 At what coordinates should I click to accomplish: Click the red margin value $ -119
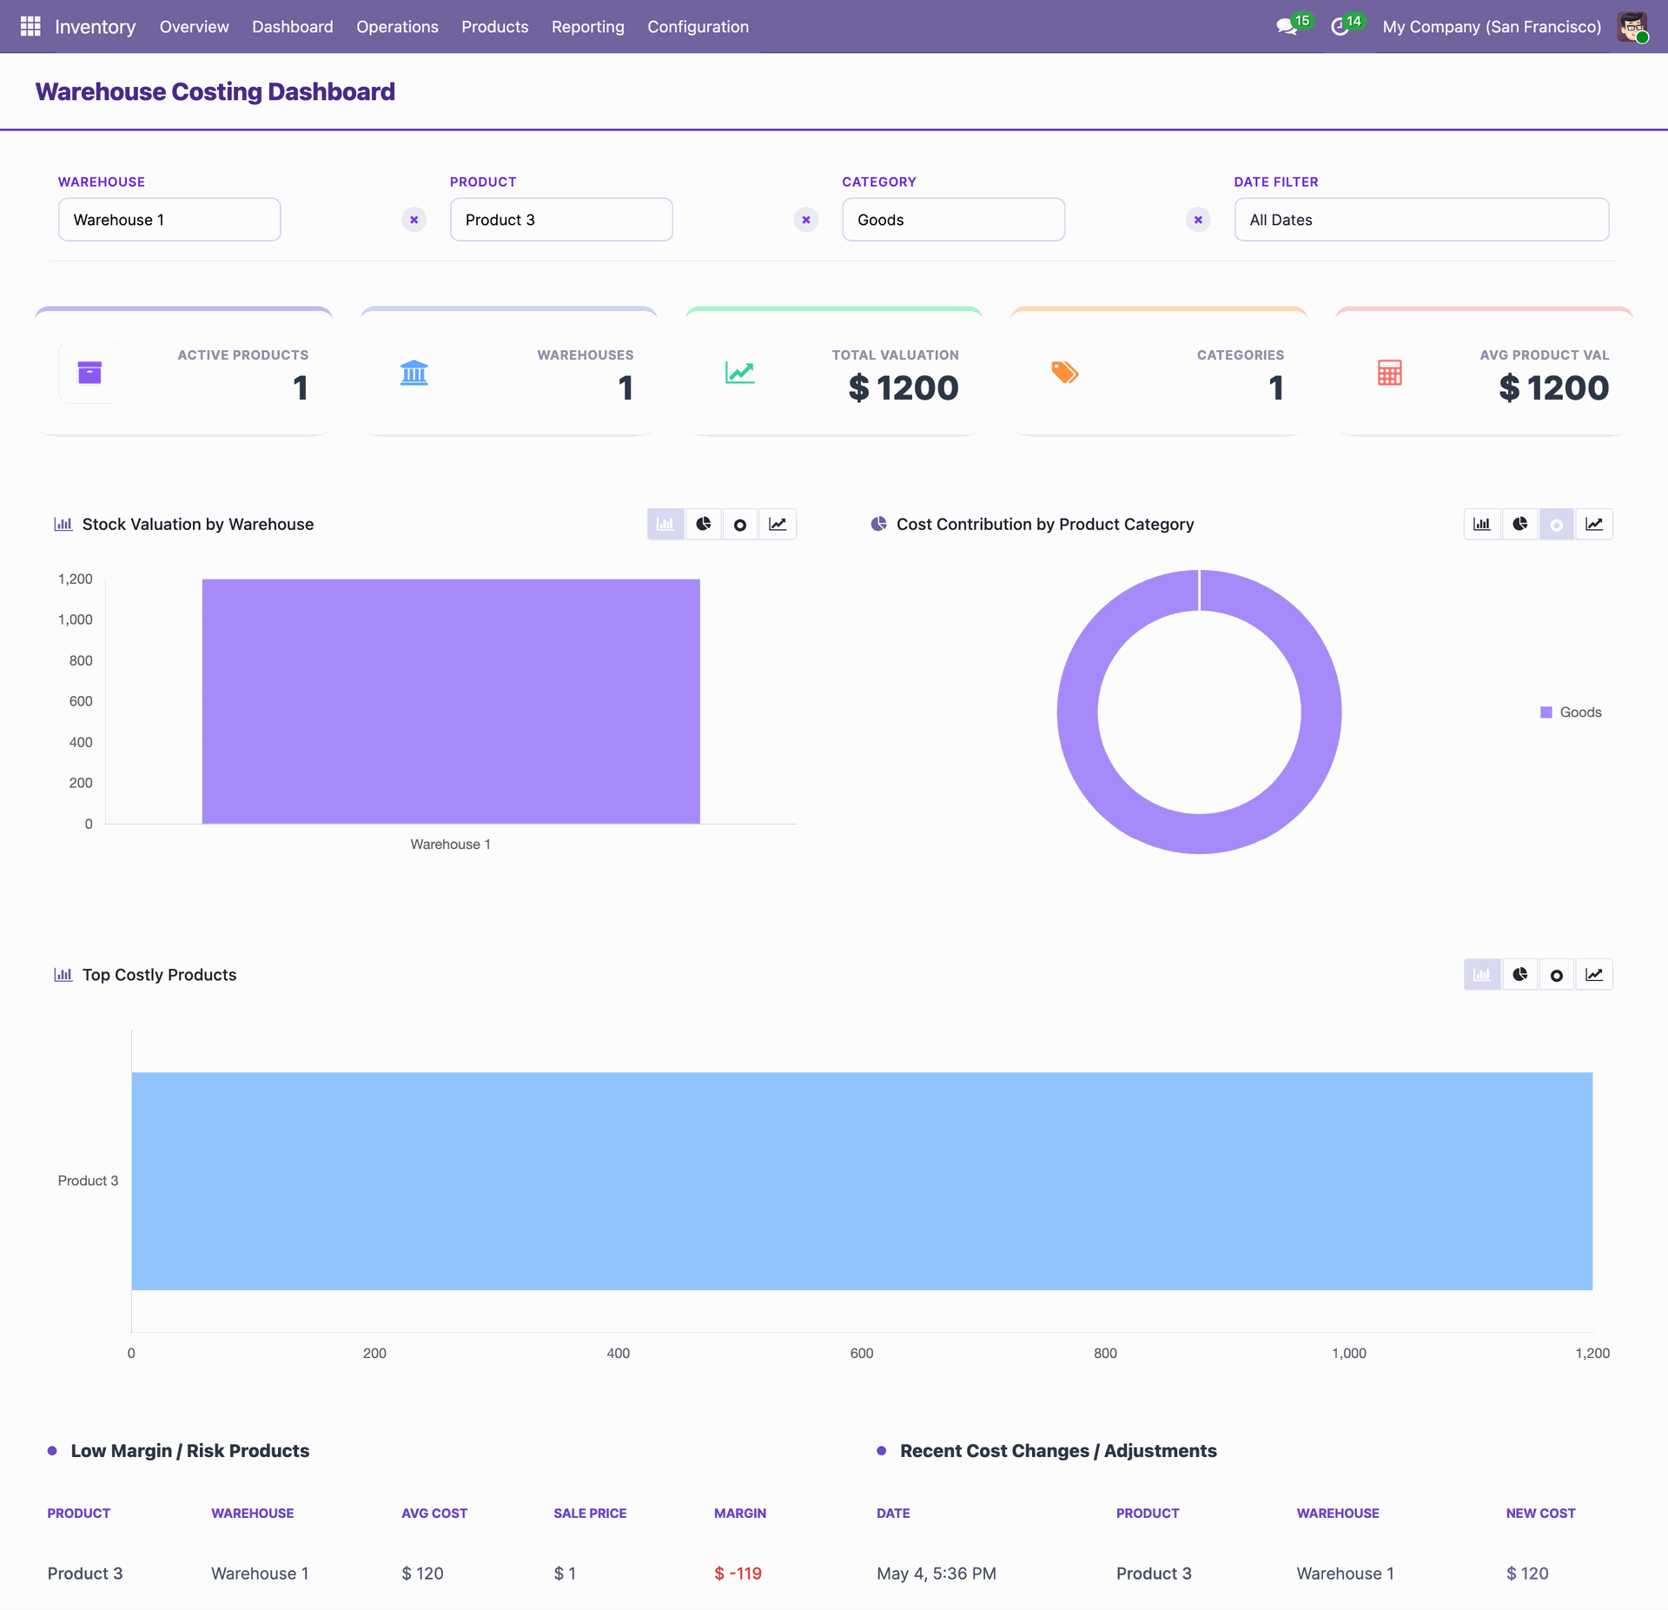[738, 1574]
